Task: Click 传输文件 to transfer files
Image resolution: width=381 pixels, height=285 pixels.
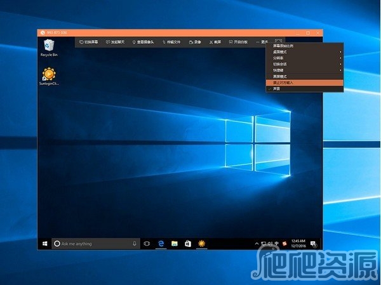Action: (x=171, y=42)
